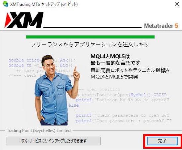Click the window title XMTrading MT5 セットアップ text
The image size is (182, 150).
[35, 4]
